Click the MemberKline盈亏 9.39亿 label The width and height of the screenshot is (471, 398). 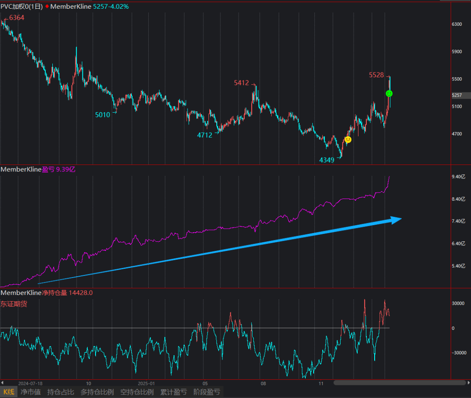point(38,169)
